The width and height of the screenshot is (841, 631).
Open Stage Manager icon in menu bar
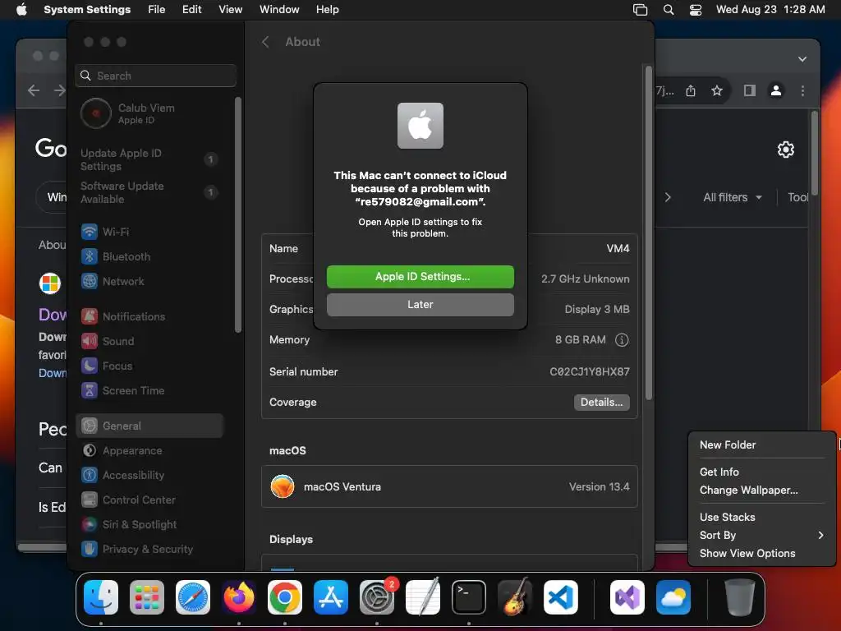pyautogui.click(x=641, y=10)
